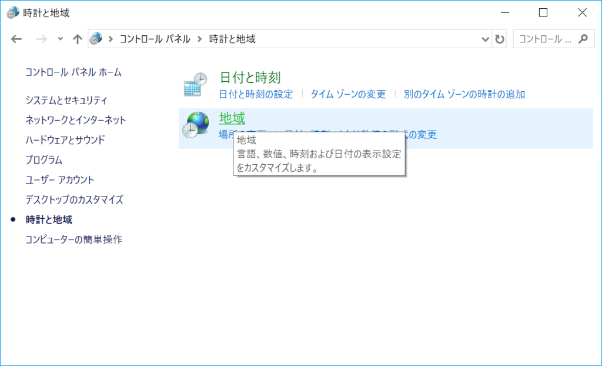Refresh the view with the reload icon
Viewport: 602px width, 366px height.
[x=500, y=39]
